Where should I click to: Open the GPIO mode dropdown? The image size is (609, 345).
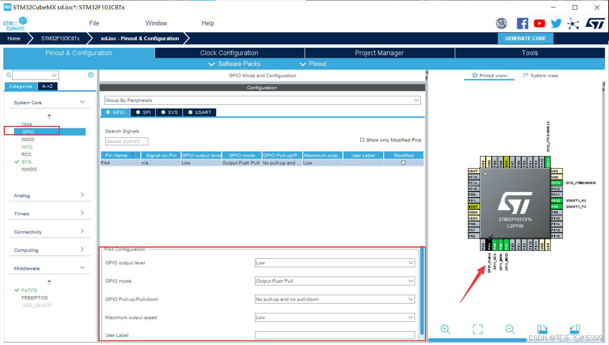pos(335,281)
